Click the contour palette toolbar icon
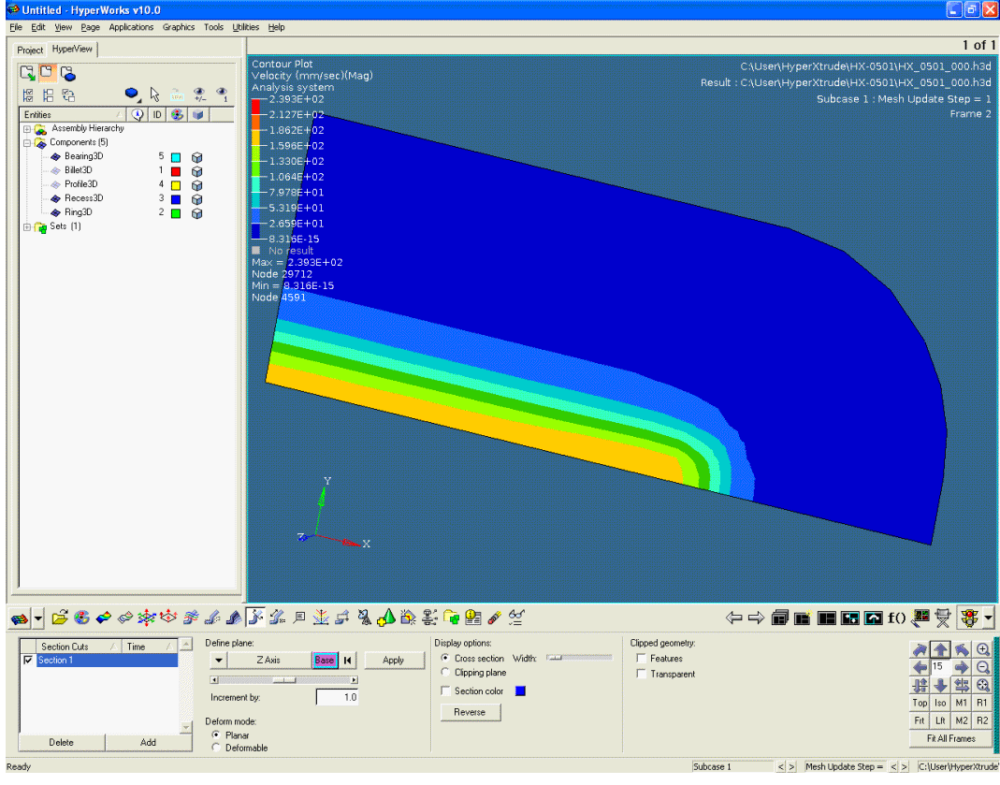Viewport: 1000px width, 785px height. click(x=81, y=618)
